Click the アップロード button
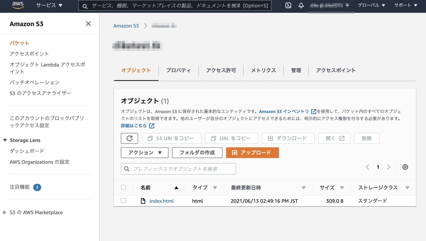This screenshot has height=241, width=426. (x=252, y=153)
